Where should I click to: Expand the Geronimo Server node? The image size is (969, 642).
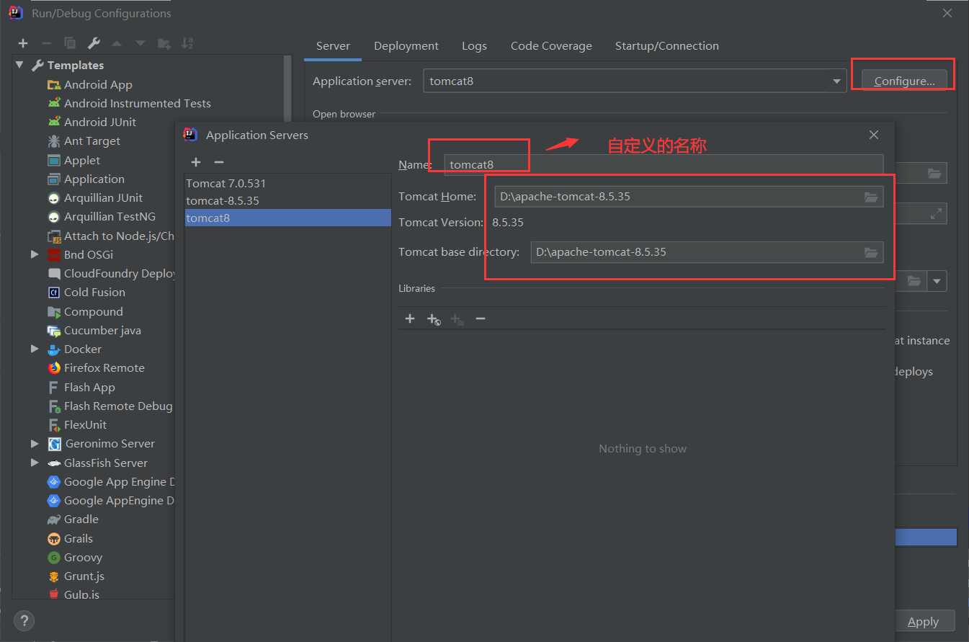tap(35, 443)
